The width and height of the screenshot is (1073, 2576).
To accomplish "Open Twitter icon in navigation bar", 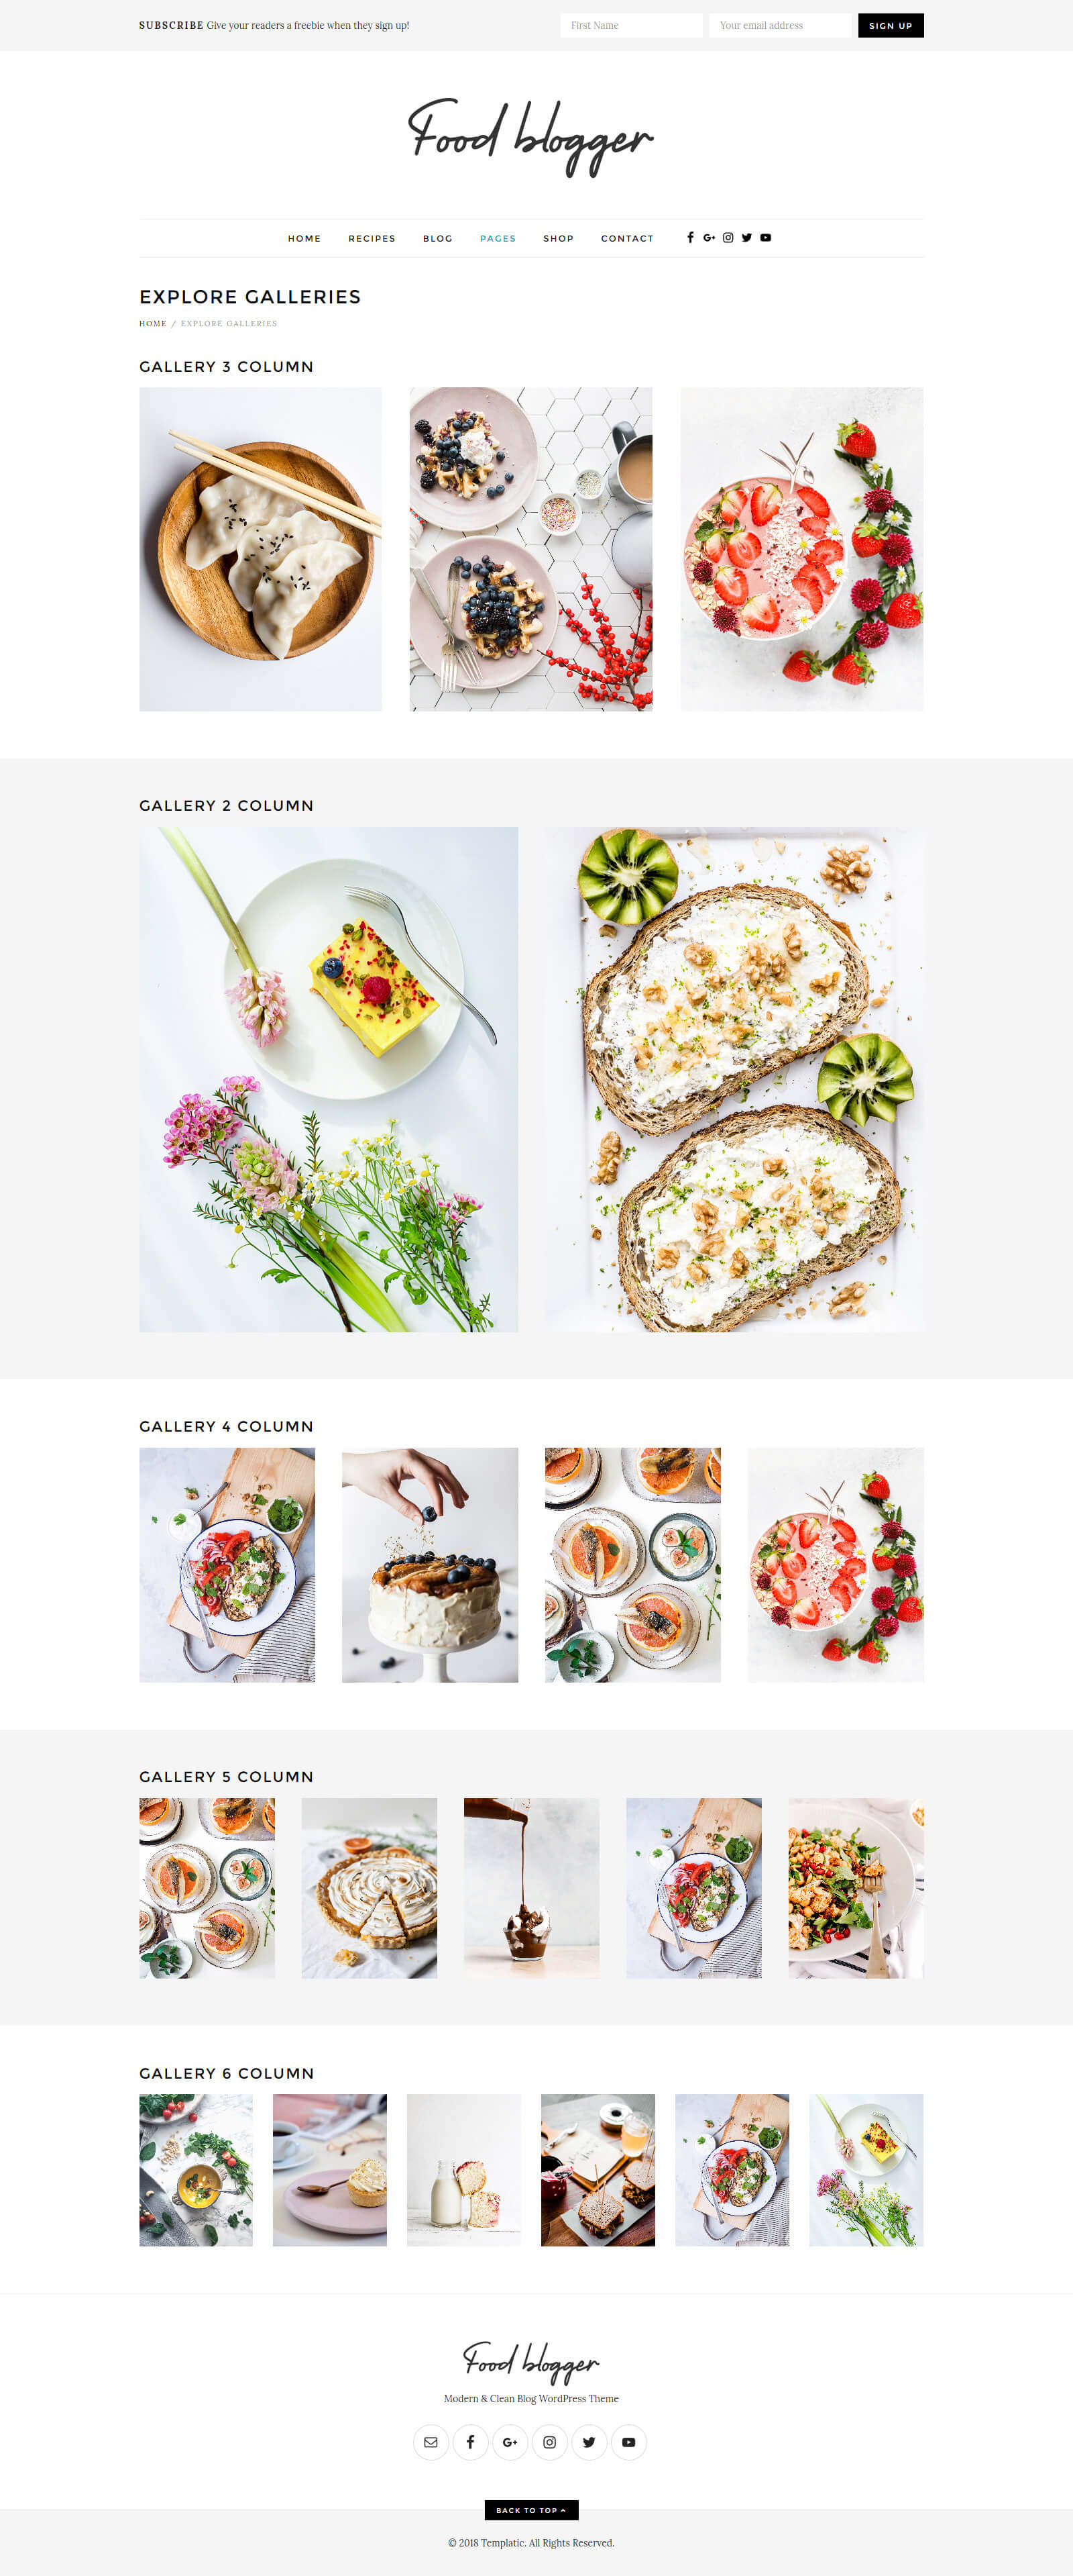I will tap(746, 238).
